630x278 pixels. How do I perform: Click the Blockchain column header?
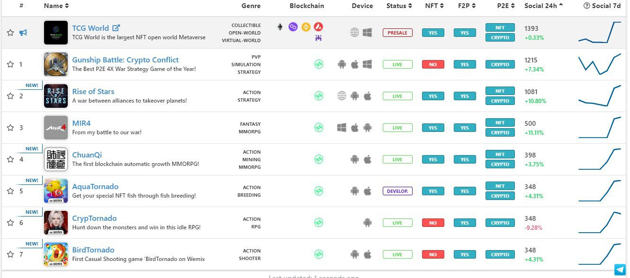point(307,6)
